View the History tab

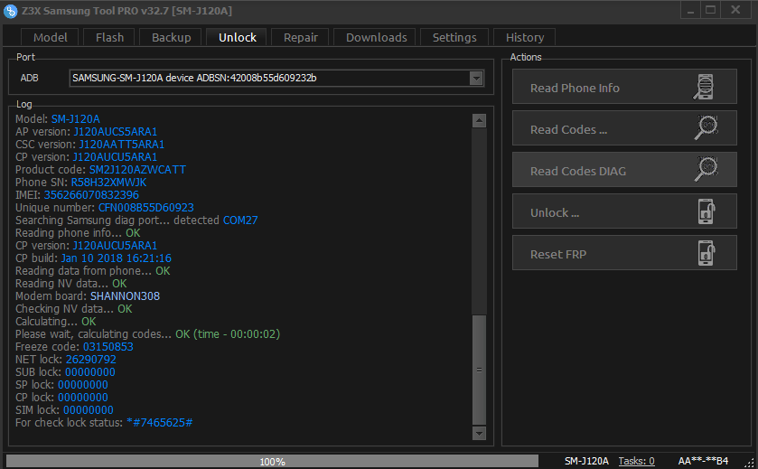tap(525, 37)
